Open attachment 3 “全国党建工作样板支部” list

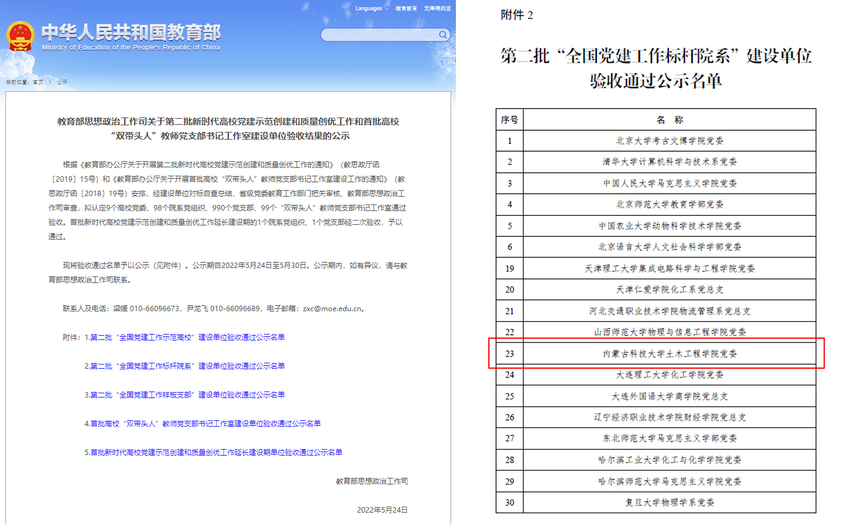click(x=187, y=395)
